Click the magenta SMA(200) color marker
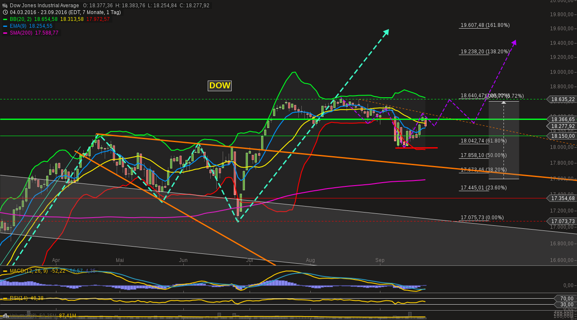Viewport: 577px width, 320px height. coord(5,33)
